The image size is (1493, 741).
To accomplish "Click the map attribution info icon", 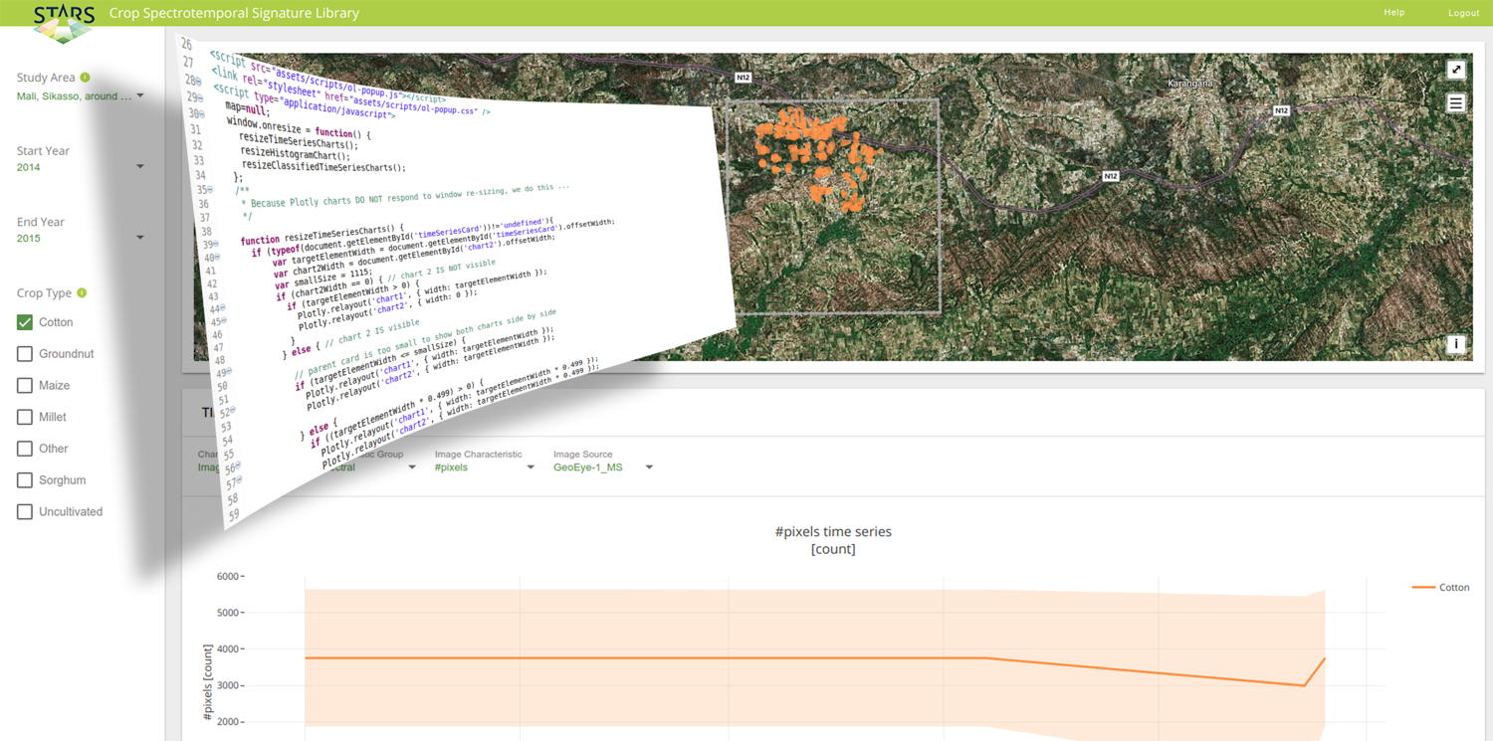I will (1456, 343).
